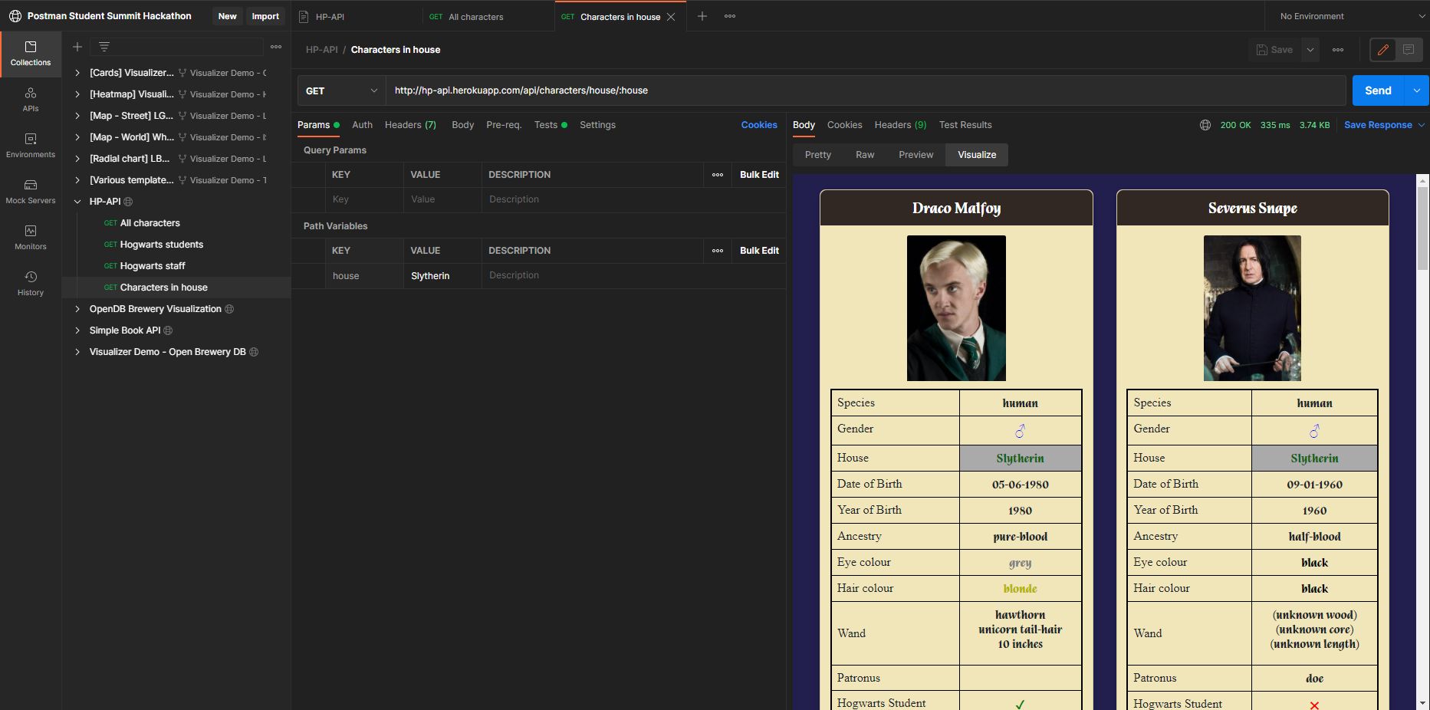The width and height of the screenshot is (1430, 710).
Task: Switch to the HP-API documentation tab
Action: click(357, 17)
